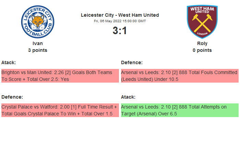Click the 'Defence:' heading under Roly
240x157 pixels.
point(132,62)
